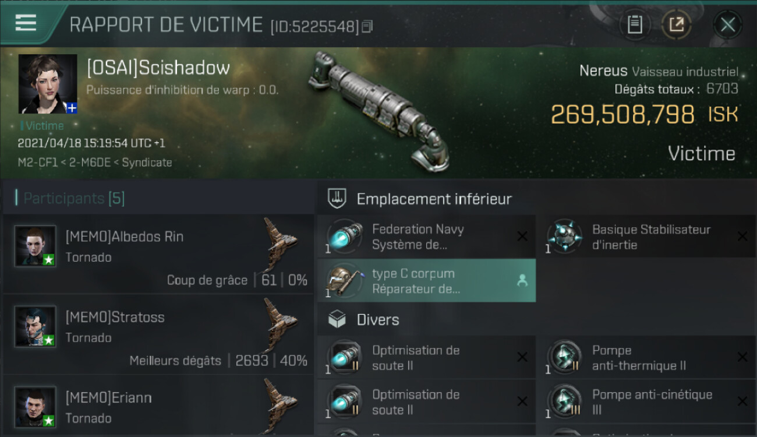The height and width of the screenshot is (437, 757).
Task: Open the hamburger menu at top left
Action: pyautogui.click(x=26, y=23)
